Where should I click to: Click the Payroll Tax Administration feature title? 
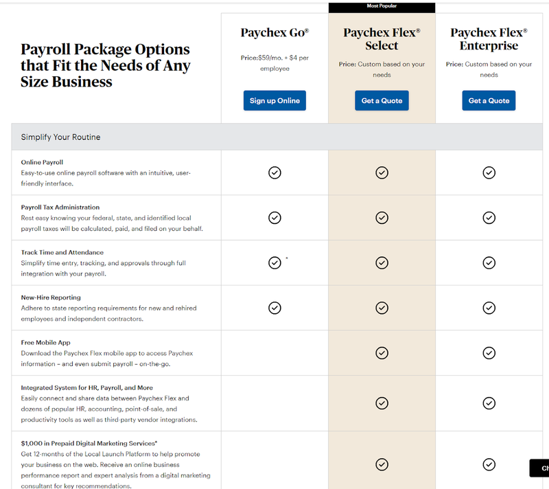click(60, 207)
